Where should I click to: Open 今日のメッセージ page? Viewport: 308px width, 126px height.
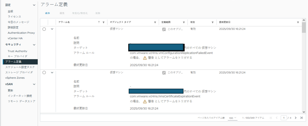pyautogui.click(x=18, y=22)
